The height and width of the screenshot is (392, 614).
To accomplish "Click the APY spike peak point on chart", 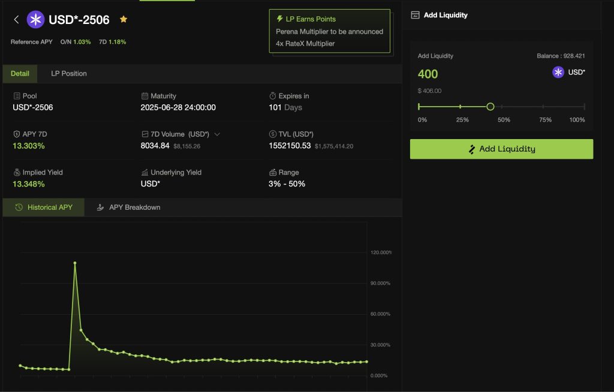I will [x=75, y=263].
